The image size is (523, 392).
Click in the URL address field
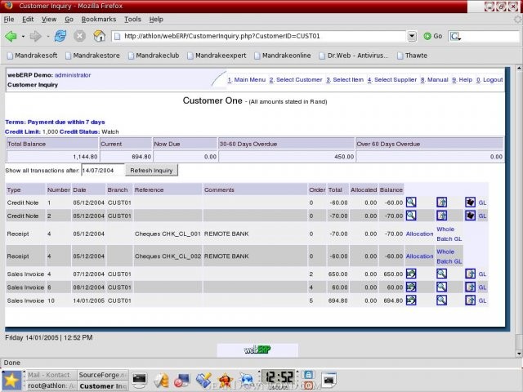pyautogui.click(x=259, y=36)
